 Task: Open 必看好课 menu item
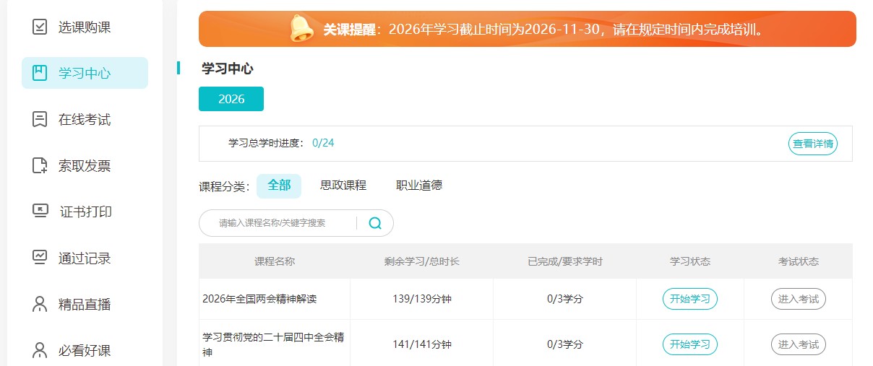coord(85,351)
